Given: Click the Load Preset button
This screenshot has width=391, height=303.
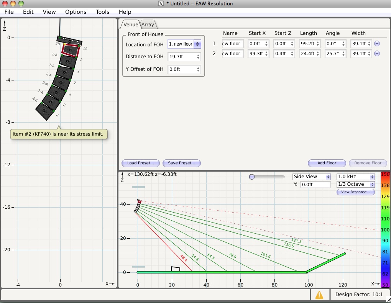Looking at the screenshot, I should (x=140, y=163).
